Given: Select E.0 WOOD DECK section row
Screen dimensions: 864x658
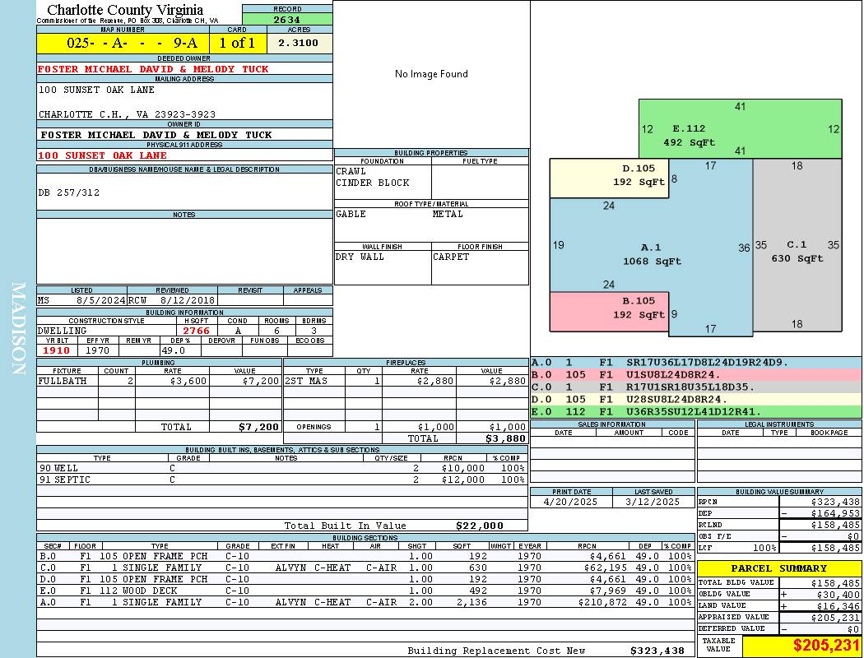Looking at the screenshot, I should [365, 591].
